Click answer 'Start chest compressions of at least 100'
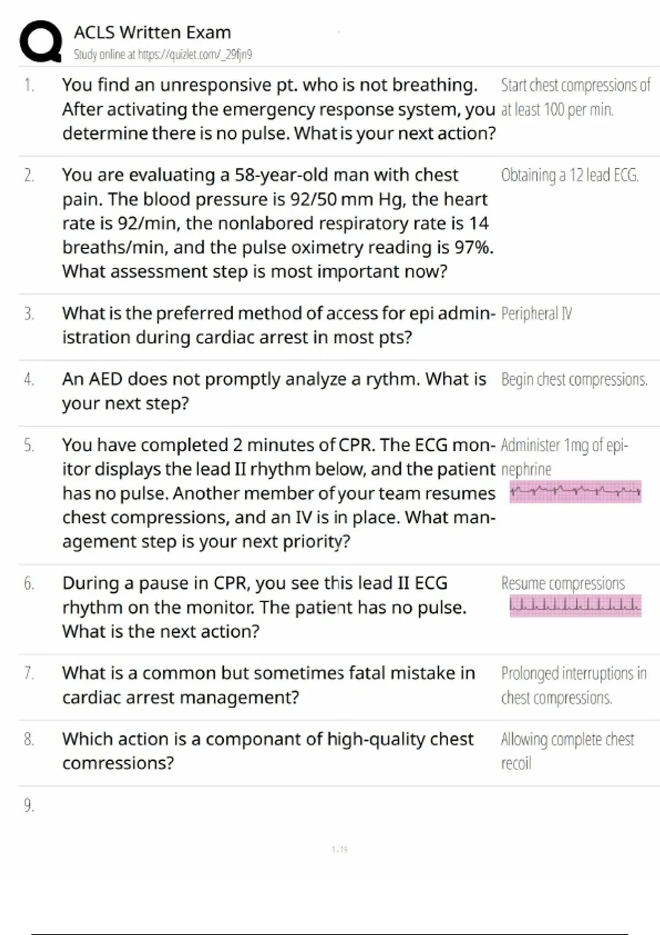660x935 pixels. [x=575, y=97]
